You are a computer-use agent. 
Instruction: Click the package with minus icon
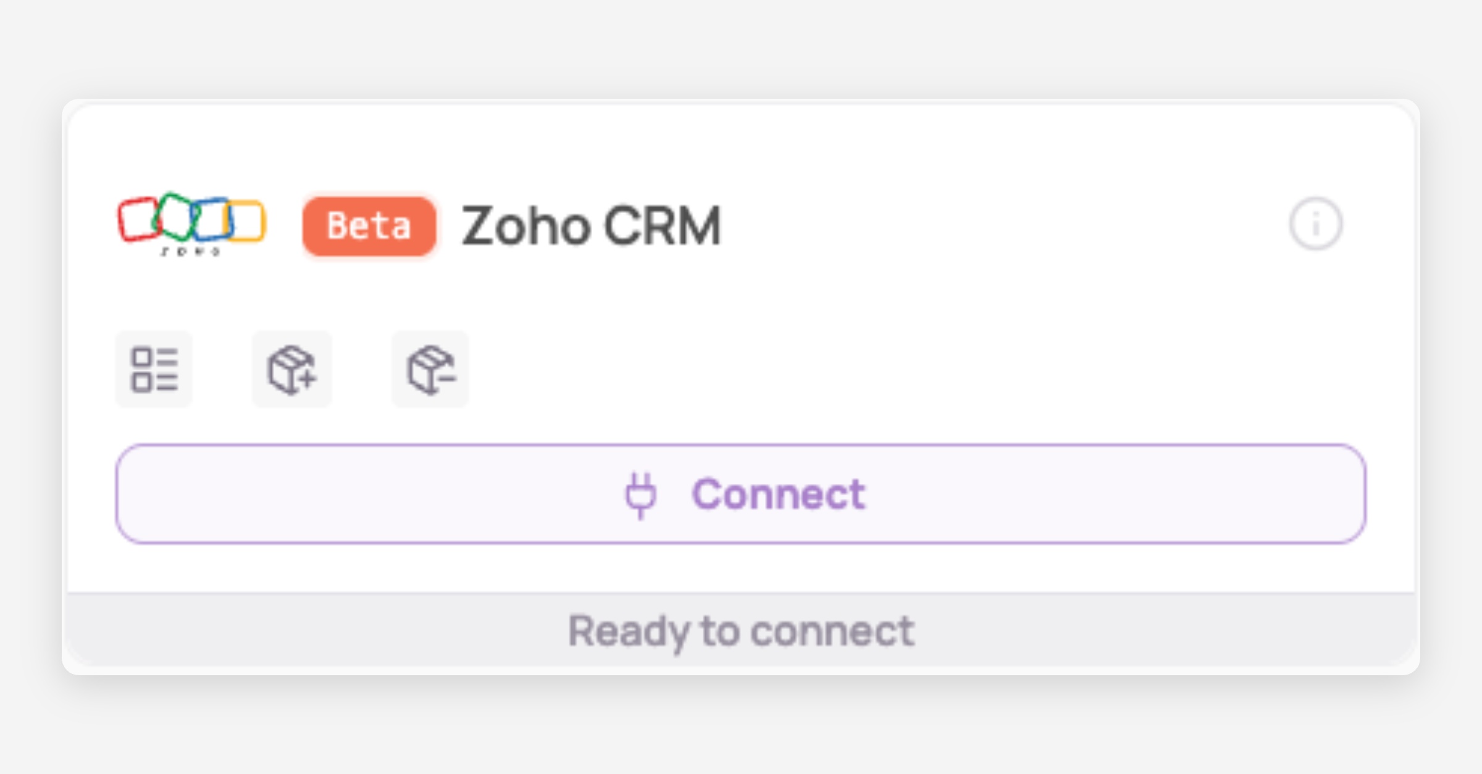pyautogui.click(x=430, y=369)
